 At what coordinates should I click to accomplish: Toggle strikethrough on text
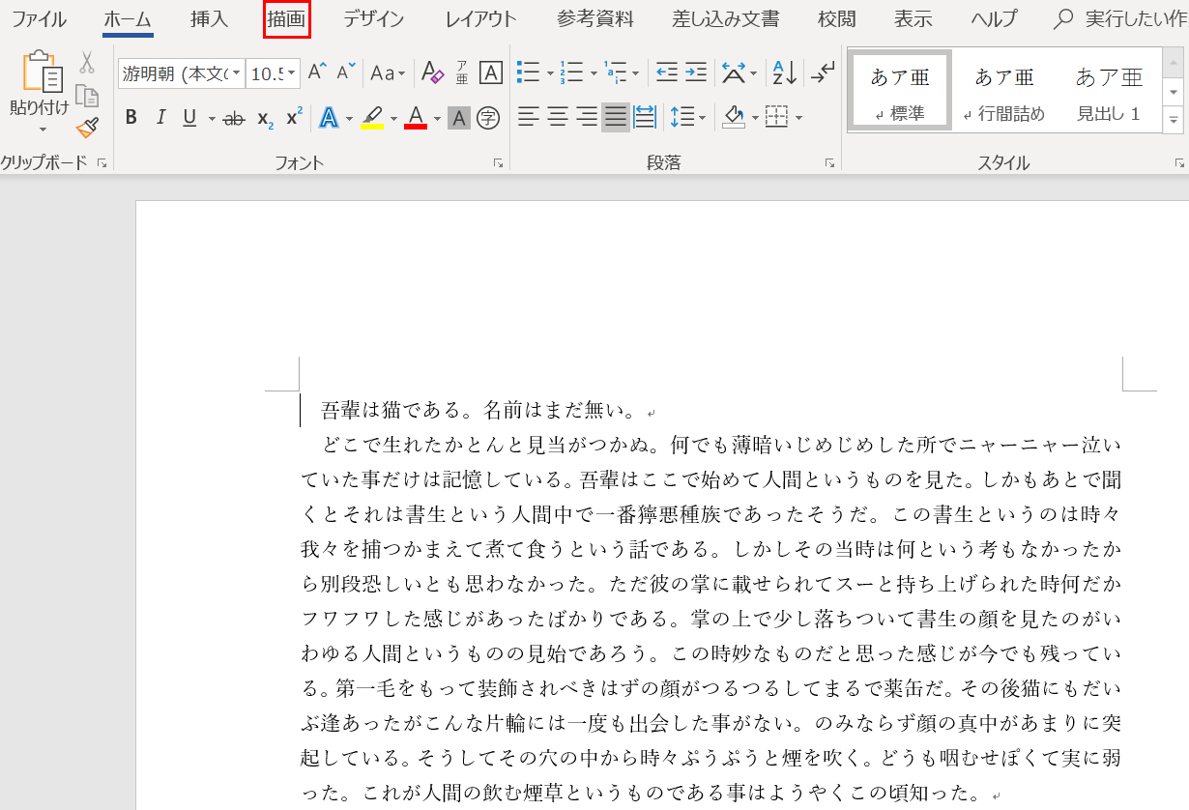[234, 119]
